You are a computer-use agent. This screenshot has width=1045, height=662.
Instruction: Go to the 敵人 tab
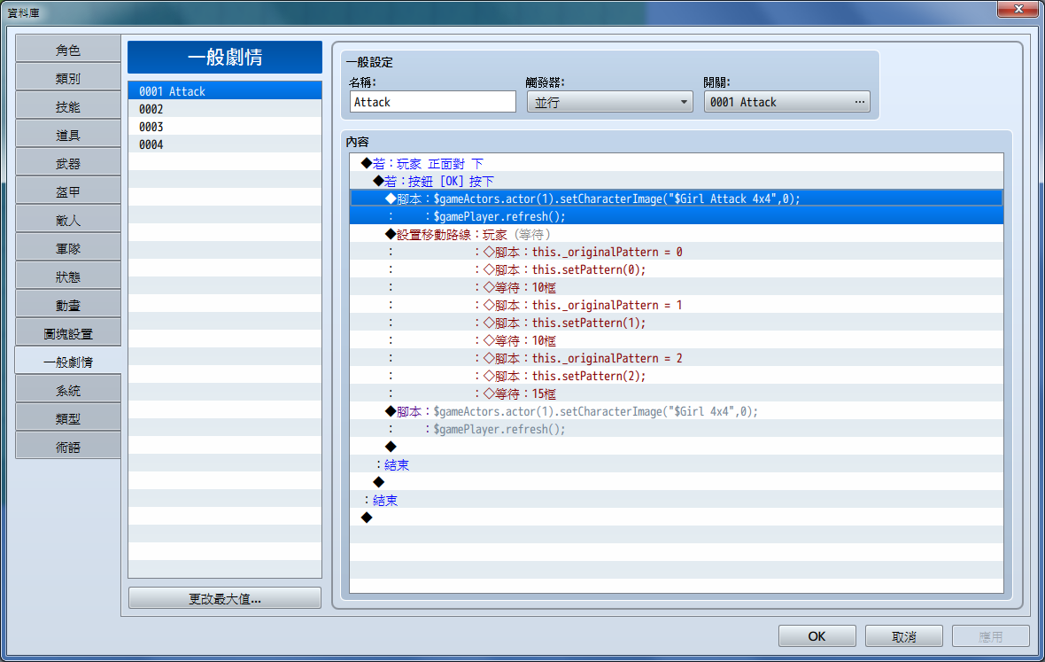click(x=68, y=220)
